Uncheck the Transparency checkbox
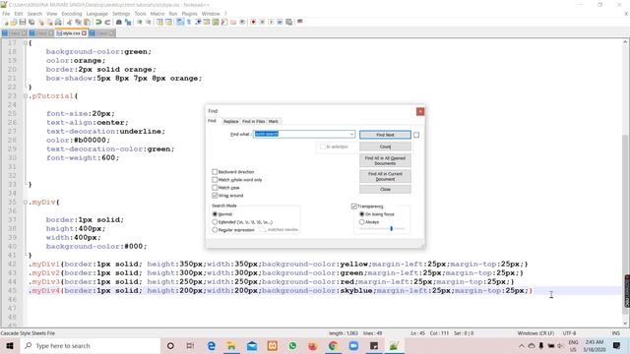The width and height of the screenshot is (630, 354). tap(354, 206)
